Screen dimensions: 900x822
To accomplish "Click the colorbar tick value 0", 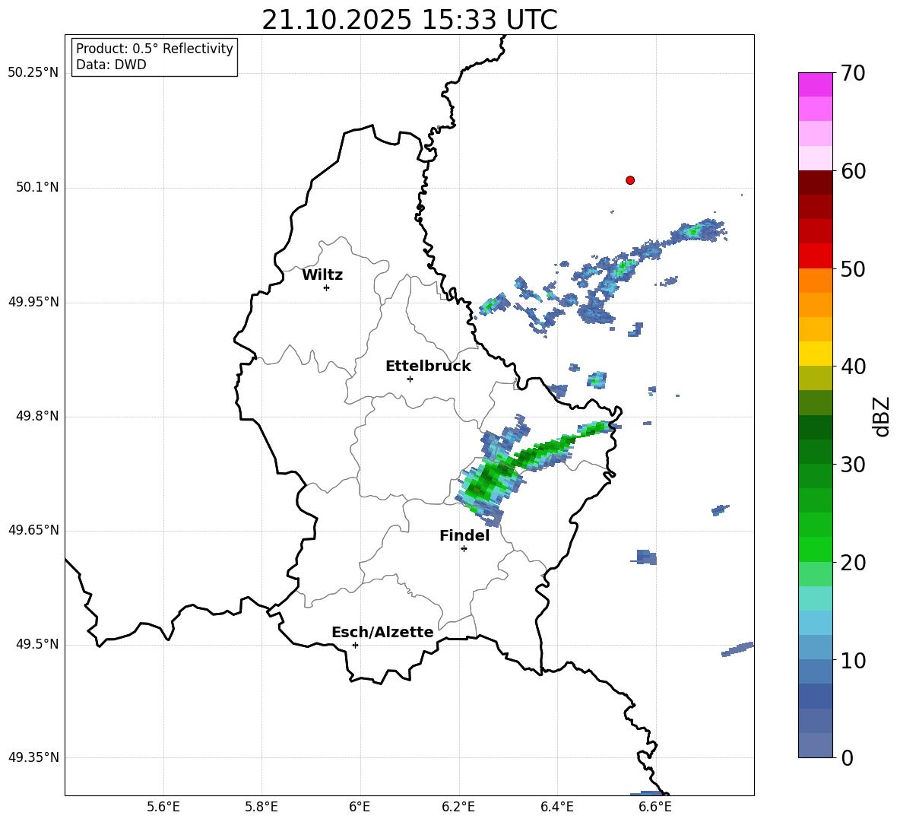I will pyautogui.click(x=847, y=758).
